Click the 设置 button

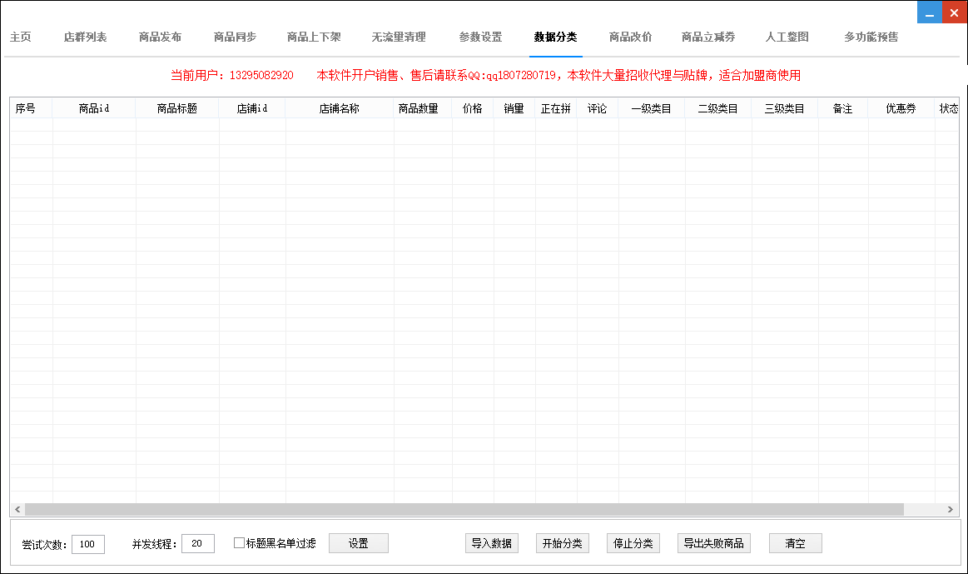[x=358, y=543]
